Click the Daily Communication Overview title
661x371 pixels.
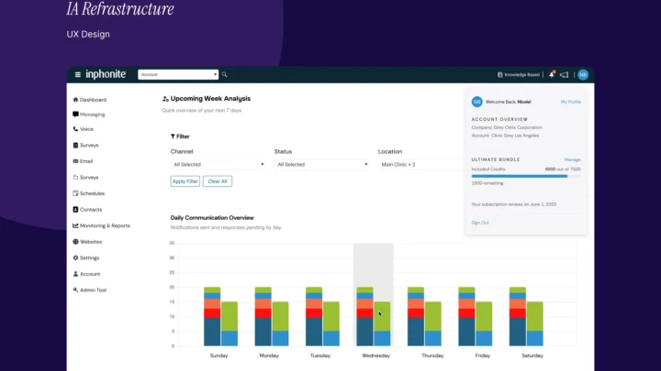212,217
